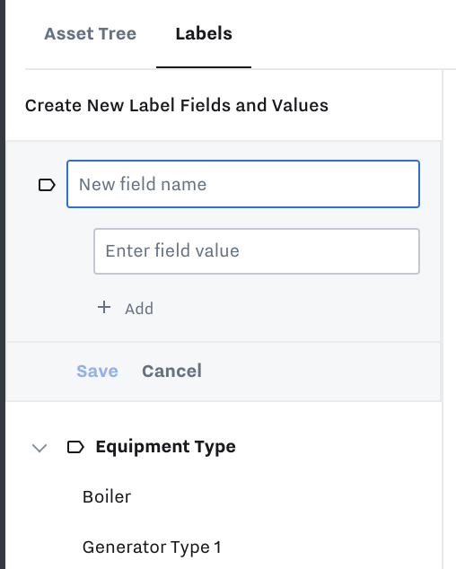Click the Create New Label Fields heading

point(177,106)
